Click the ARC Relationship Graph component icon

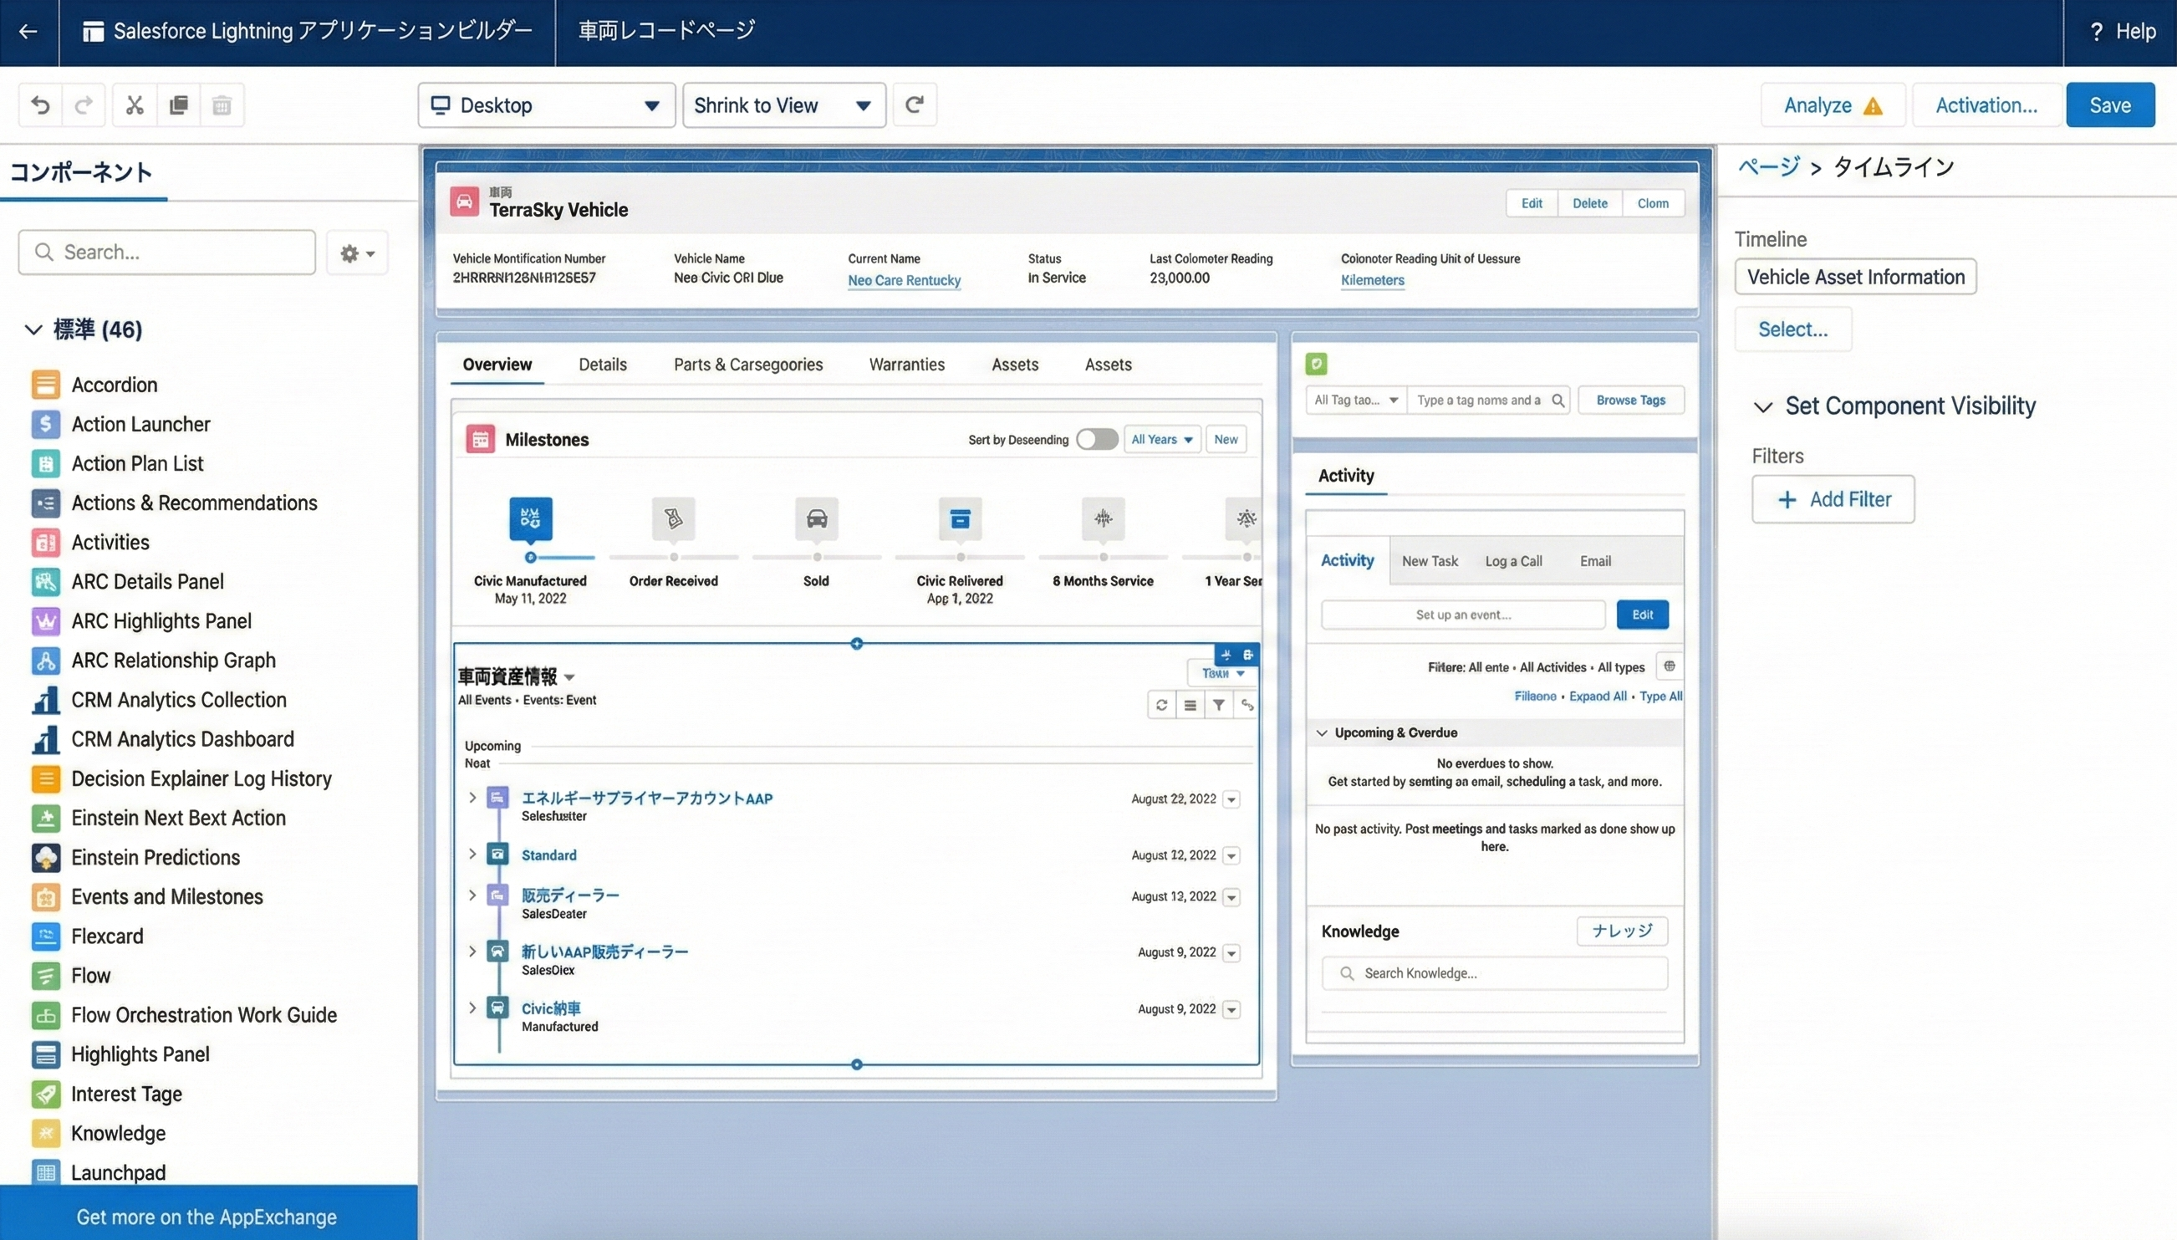coord(46,660)
